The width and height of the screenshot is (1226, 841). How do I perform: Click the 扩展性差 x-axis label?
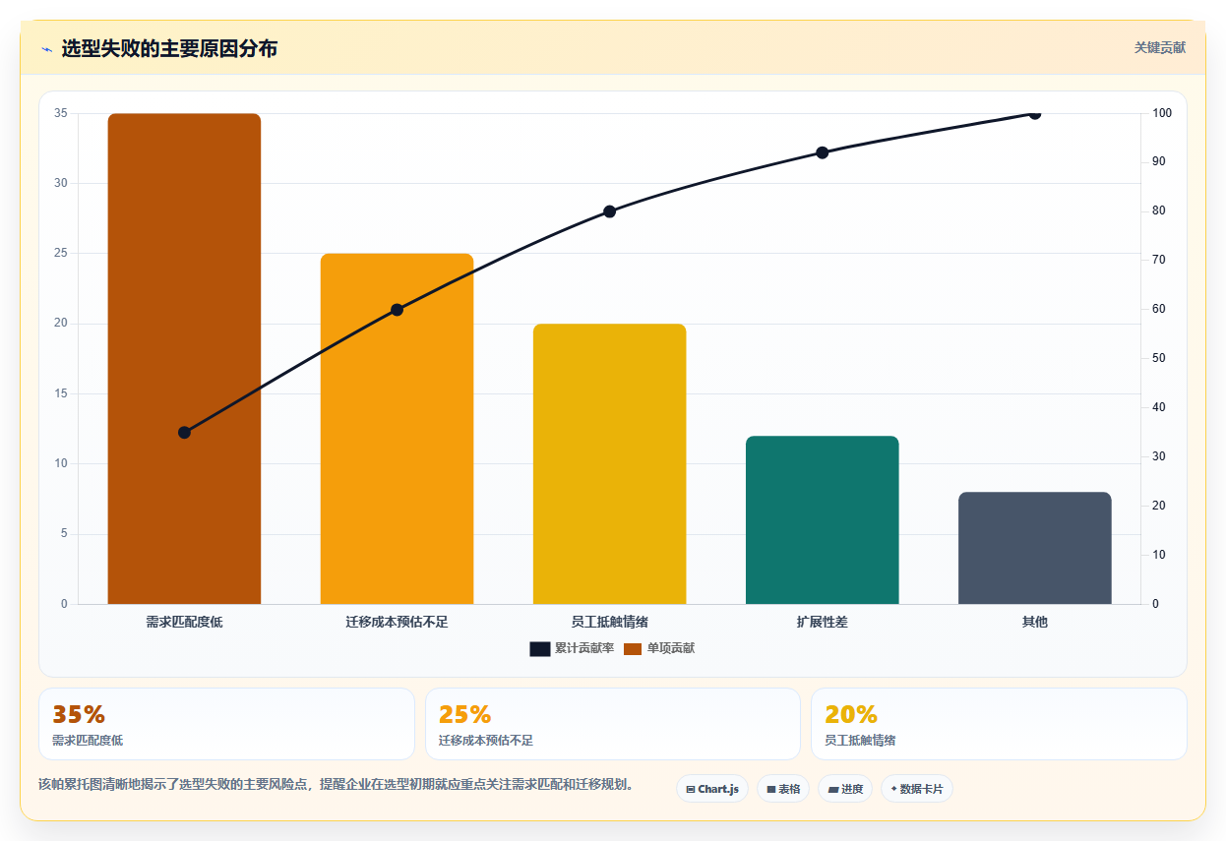[822, 622]
